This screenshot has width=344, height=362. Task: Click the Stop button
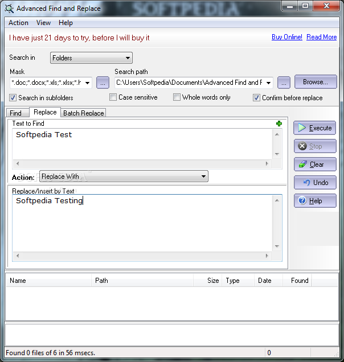tap(315, 146)
